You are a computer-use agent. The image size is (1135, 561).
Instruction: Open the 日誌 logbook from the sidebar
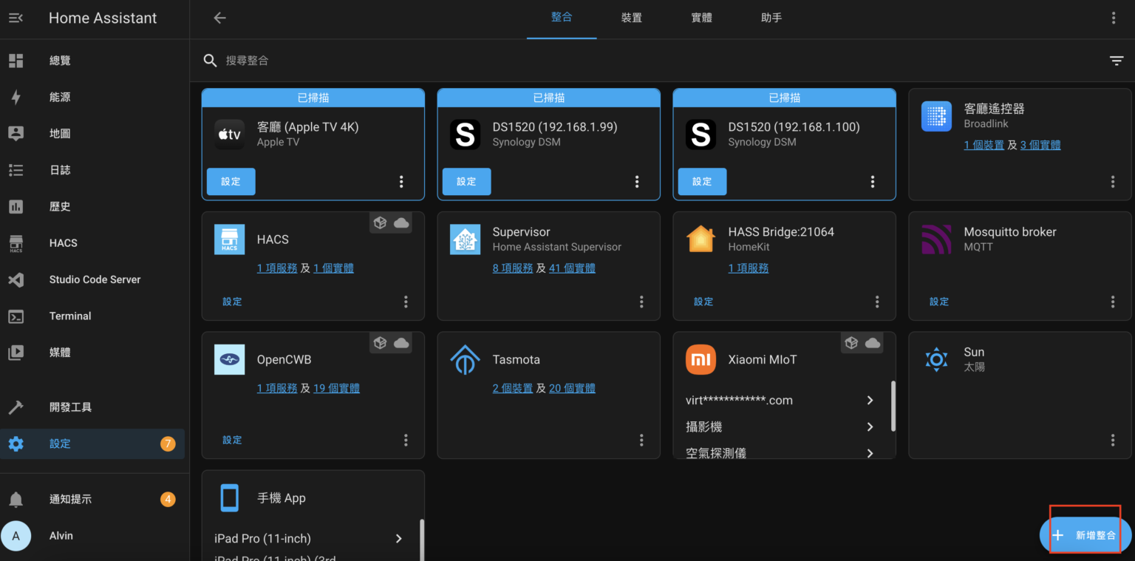pyautogui.click(x=60, y=169)
